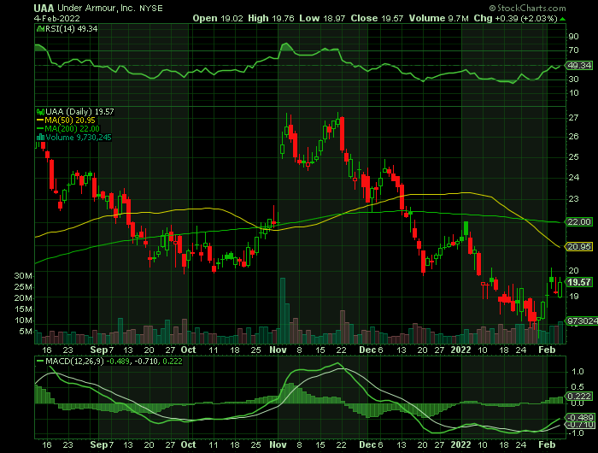Click the 19.57 last price tag on right axis
This screenshot has width=598, height=453.
579,282
